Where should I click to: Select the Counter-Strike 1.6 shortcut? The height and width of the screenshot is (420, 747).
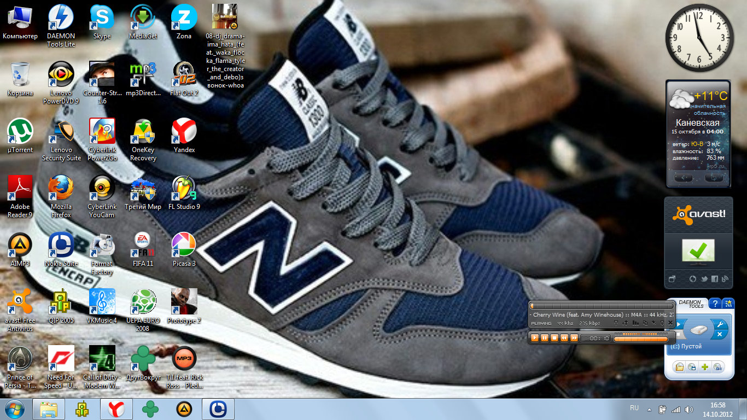[x=102, y=83]
